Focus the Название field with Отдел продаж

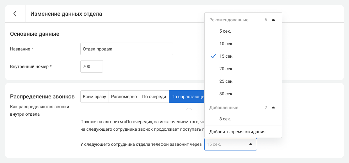click(x=126, y=49)
